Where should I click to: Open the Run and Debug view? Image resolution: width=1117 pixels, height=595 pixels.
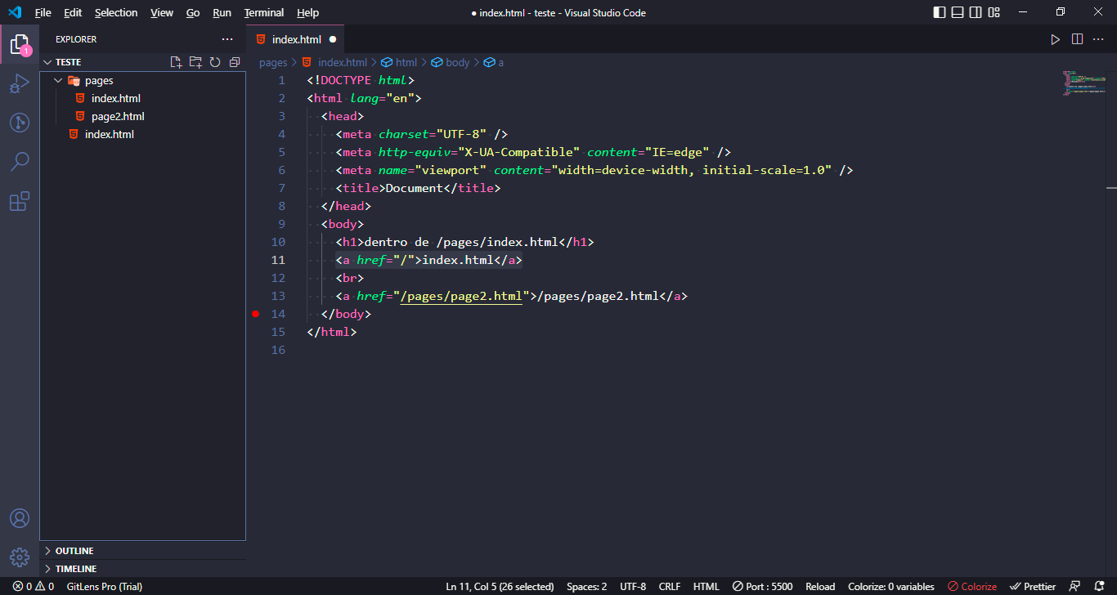[20, 84]
